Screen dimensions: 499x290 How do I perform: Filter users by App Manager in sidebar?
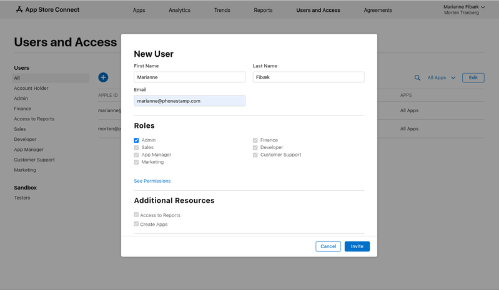(29, 150)
